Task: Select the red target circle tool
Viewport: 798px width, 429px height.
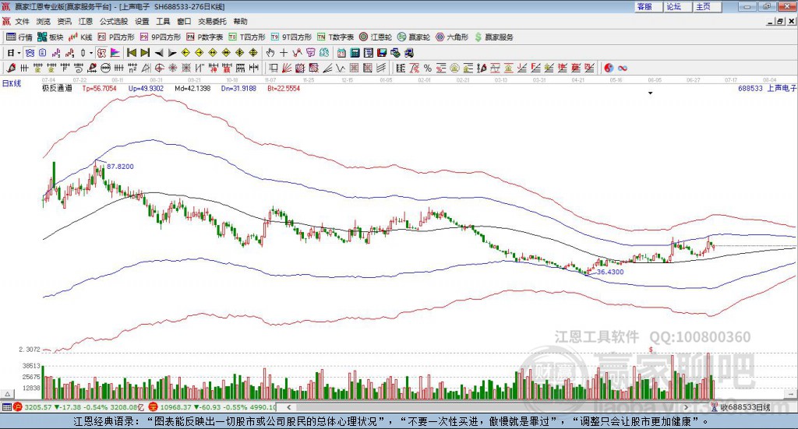Action: [159, 68]
